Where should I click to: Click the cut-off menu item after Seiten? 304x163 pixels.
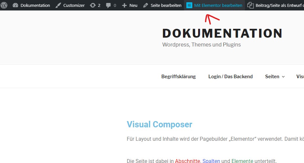pos(300,77)
